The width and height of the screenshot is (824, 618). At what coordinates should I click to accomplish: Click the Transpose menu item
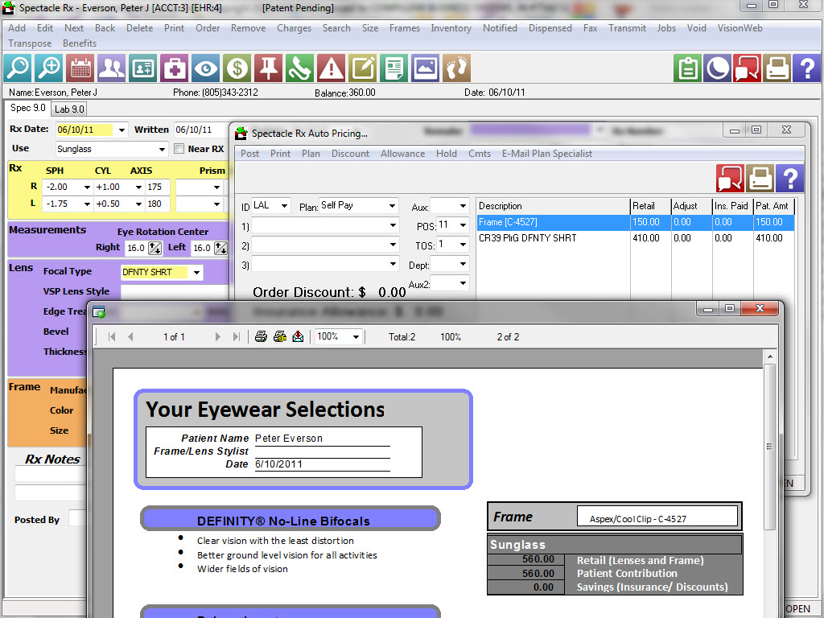point(30,43)
